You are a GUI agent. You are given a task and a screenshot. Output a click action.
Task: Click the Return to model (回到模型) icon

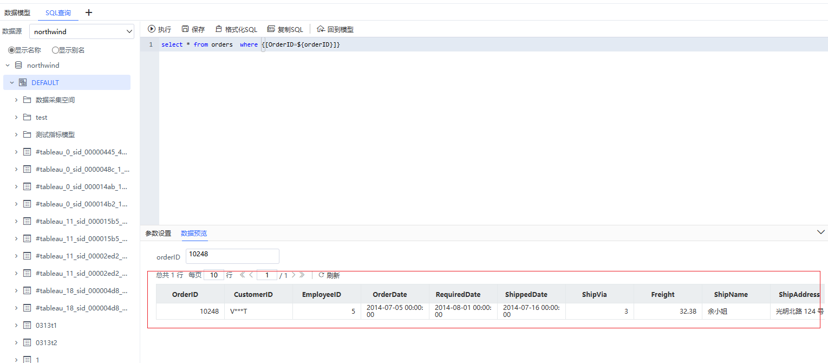pyautogui.click(x=321, y=29)
